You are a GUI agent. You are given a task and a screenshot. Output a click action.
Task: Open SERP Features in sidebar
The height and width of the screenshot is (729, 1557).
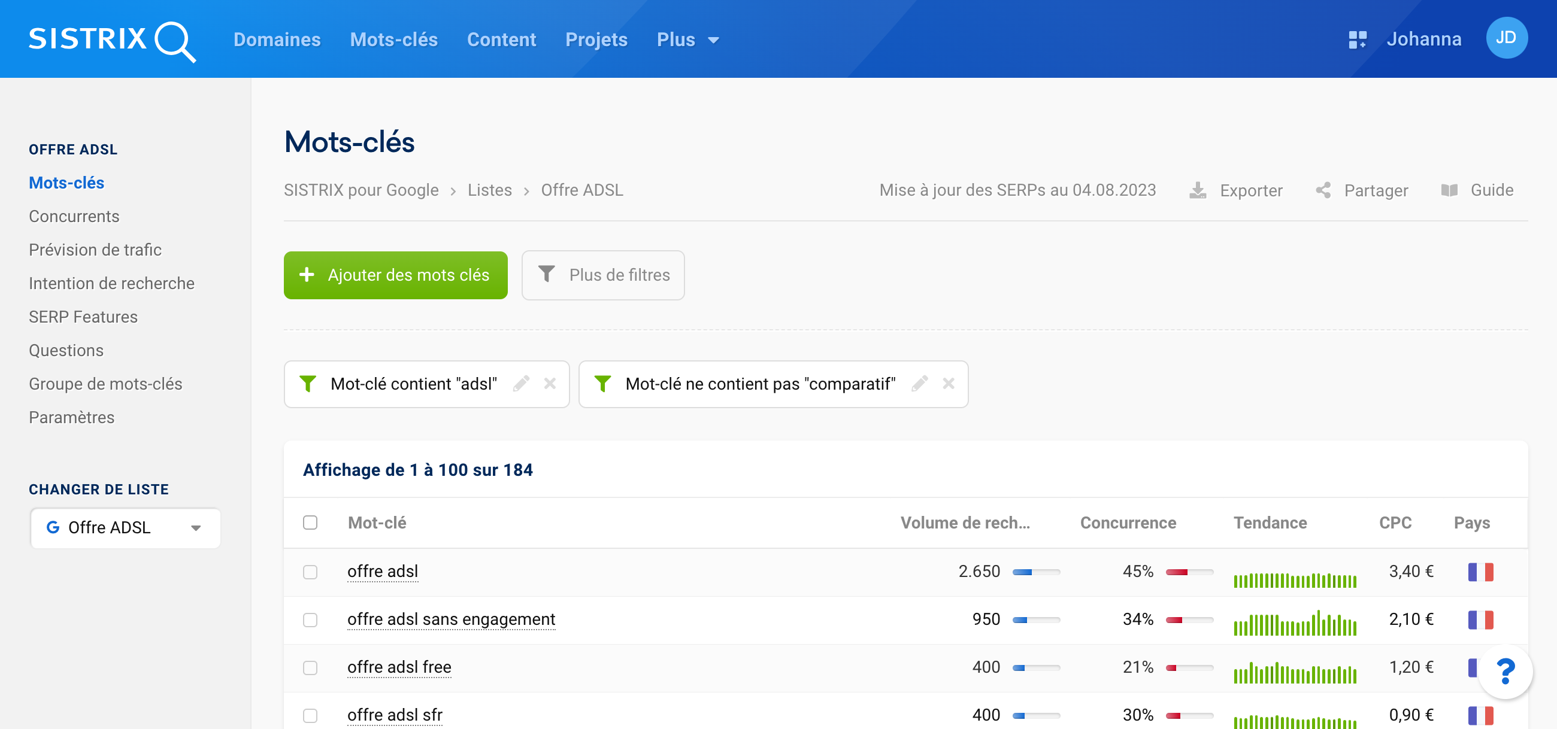(x=83, y=317)
